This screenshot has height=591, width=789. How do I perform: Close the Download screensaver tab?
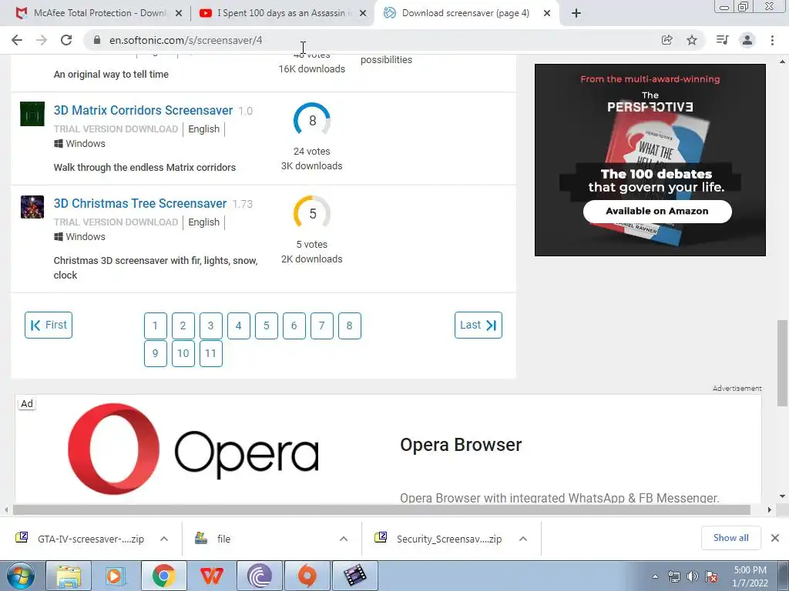tap(547, 14)
